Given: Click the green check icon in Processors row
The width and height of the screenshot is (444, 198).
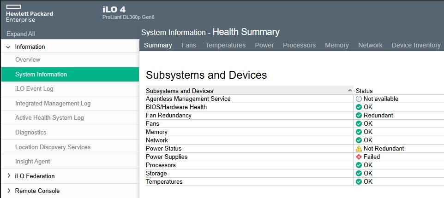Looking at the screenshot, I should click(359, 165).
